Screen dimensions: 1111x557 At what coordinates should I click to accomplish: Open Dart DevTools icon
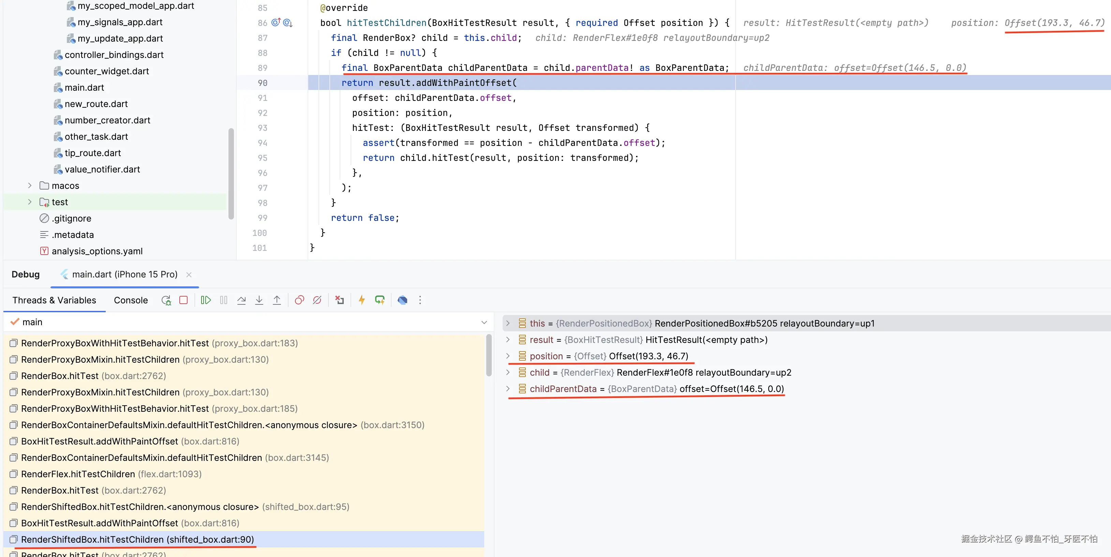point(402,300)
